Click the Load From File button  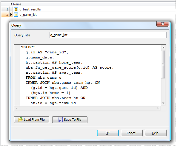click(x=32, y=120)
